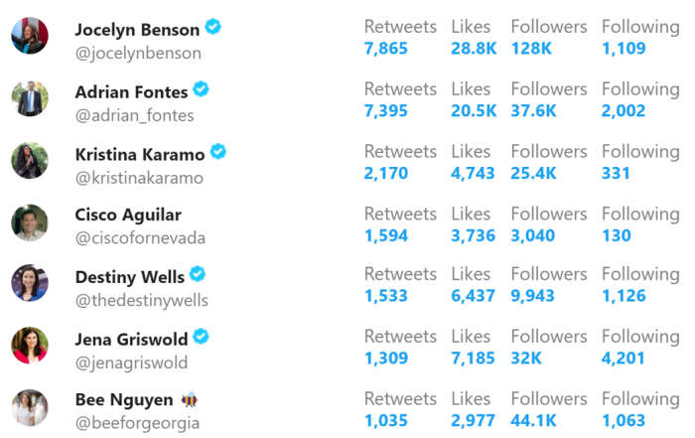Select Bee Nguyen's profile avatar
The height and width of the screenshot is (438, 695).
30,408
